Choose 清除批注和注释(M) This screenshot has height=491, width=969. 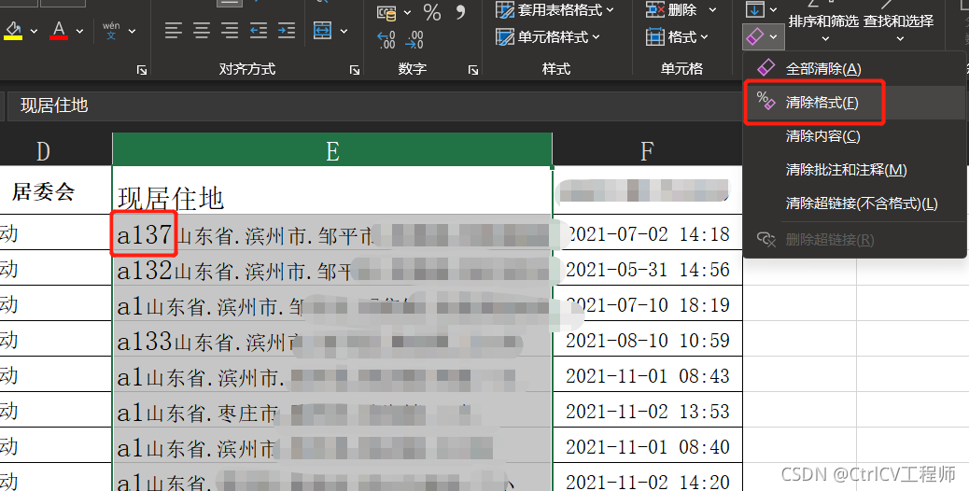(854, 169)
